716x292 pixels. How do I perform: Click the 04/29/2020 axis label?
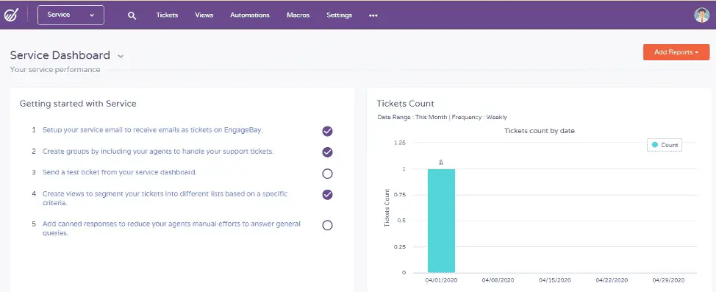(x=668, y=279)
